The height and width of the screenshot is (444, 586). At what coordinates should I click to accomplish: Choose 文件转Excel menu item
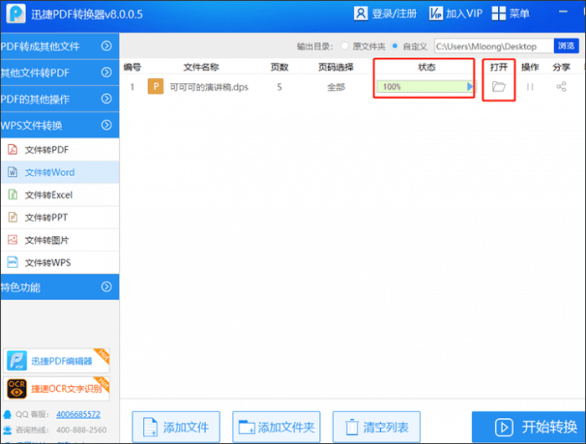[x=59, y=194]
